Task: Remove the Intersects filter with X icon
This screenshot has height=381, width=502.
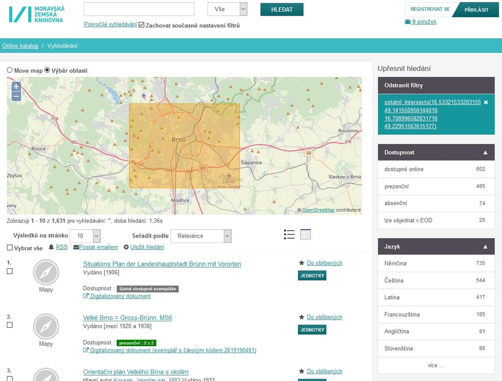Action: tap(486, 102)
